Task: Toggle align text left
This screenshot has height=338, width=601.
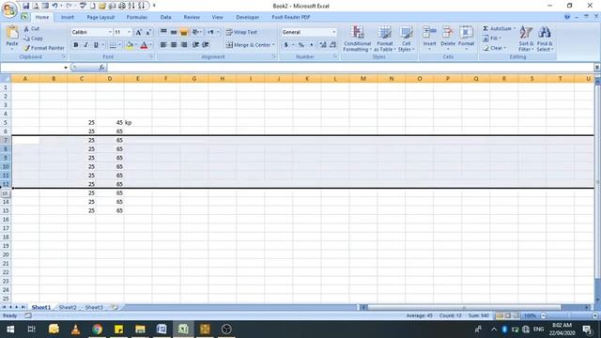Action: point(163,45)
